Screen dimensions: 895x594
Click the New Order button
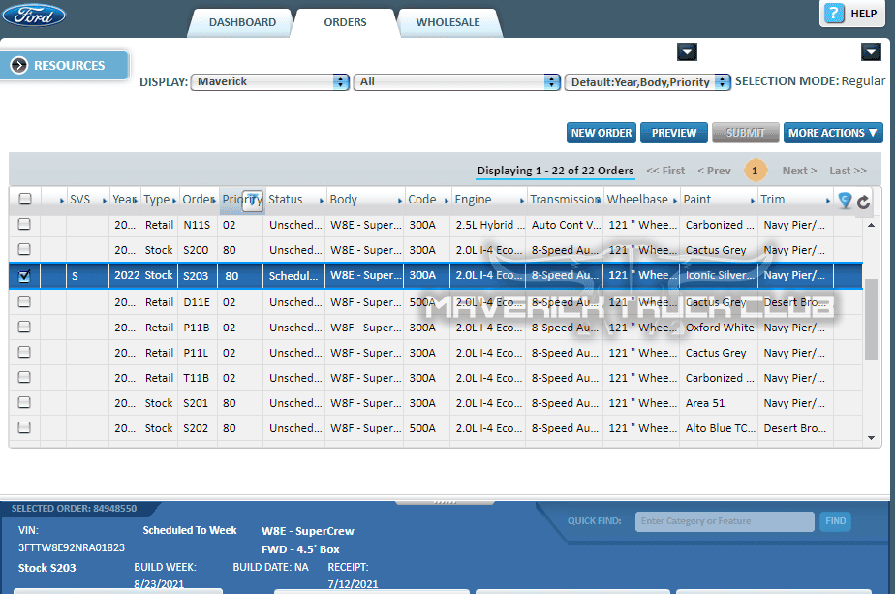(602, 133)
